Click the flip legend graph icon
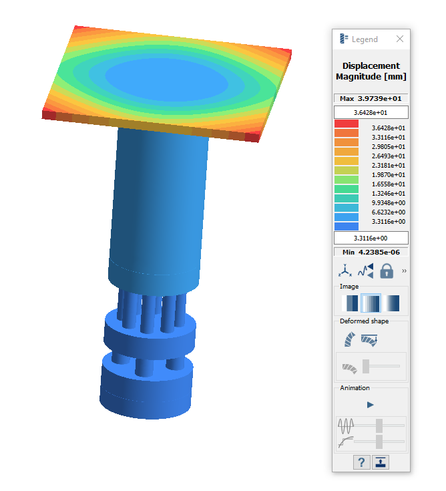 [366, 271]
